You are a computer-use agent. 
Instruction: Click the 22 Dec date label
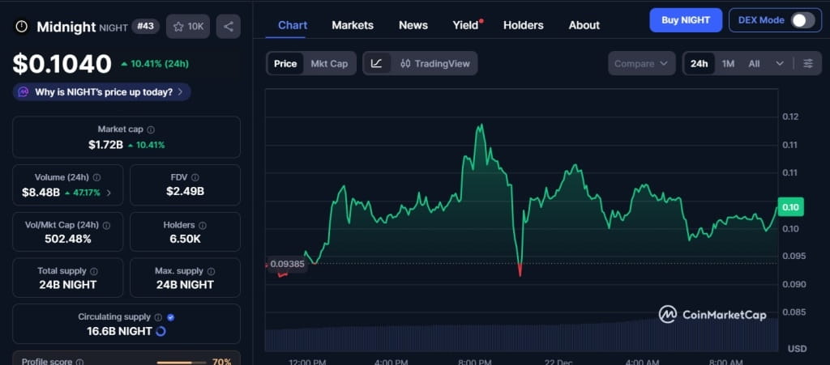[x=558, y=363]
